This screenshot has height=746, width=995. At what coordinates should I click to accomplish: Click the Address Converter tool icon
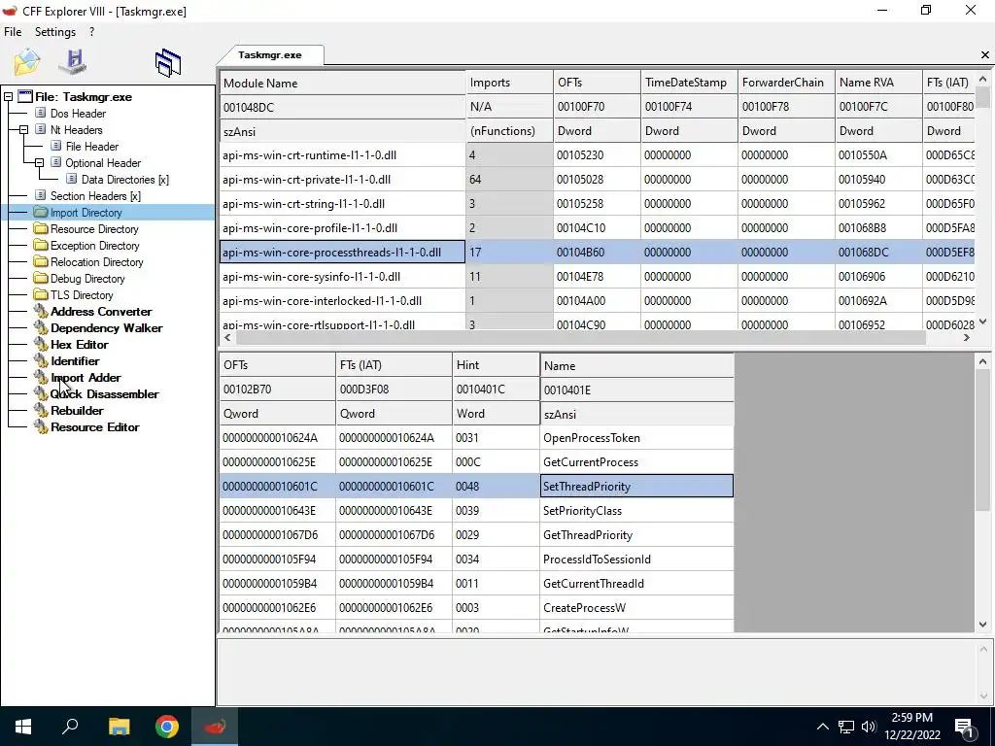[x=41, y=311]
